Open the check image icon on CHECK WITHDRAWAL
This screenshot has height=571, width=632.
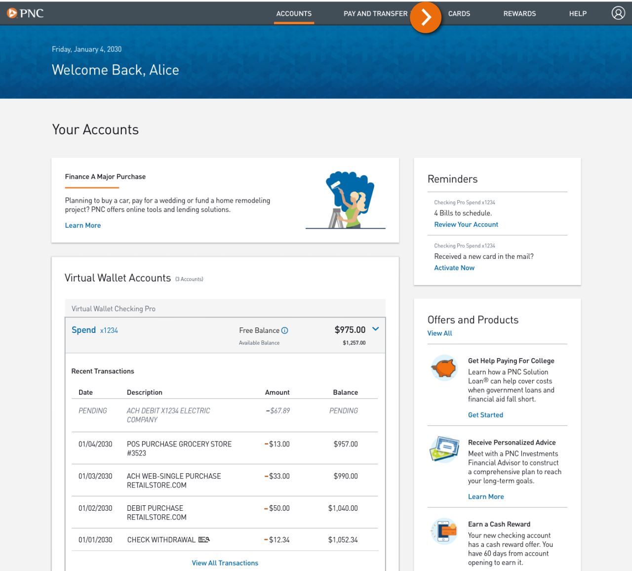[203, 539]
